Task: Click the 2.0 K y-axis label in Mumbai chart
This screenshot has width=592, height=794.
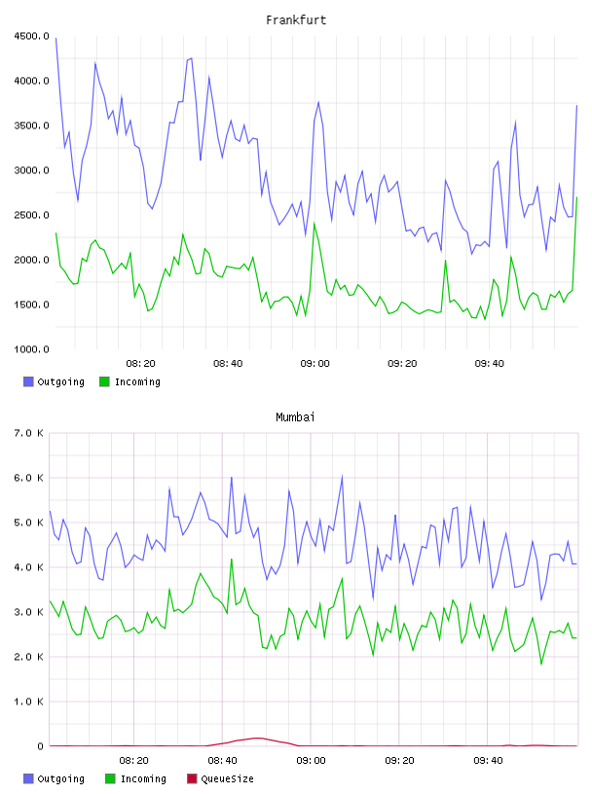Action: click(28, 657)
